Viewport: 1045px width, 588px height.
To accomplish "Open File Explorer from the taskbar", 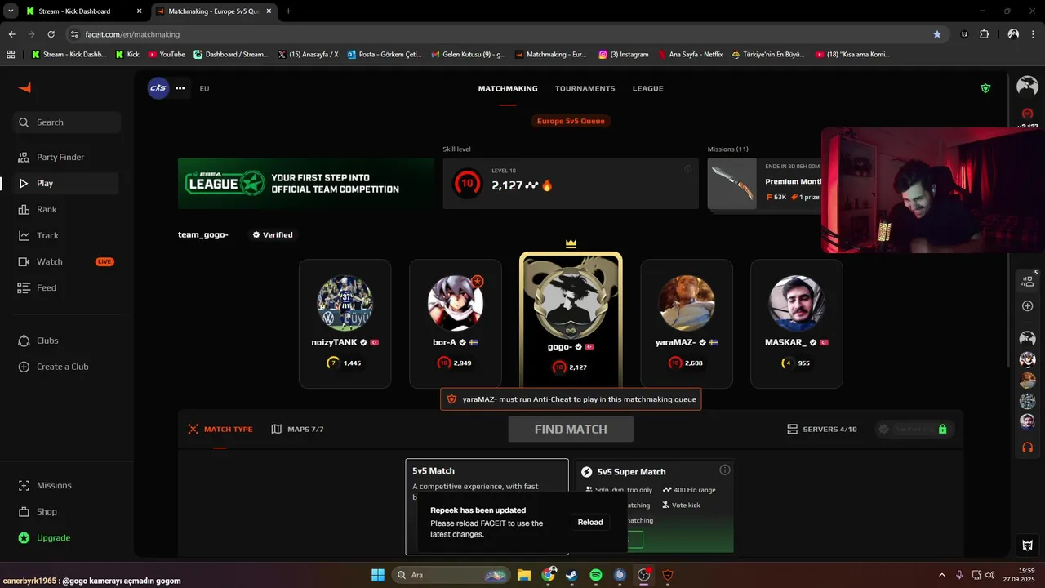I will pos(523,575).
